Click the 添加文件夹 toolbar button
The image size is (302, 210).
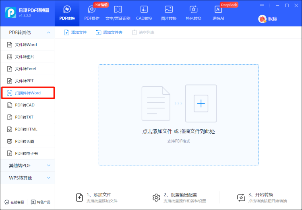click(x=109, y=33)
